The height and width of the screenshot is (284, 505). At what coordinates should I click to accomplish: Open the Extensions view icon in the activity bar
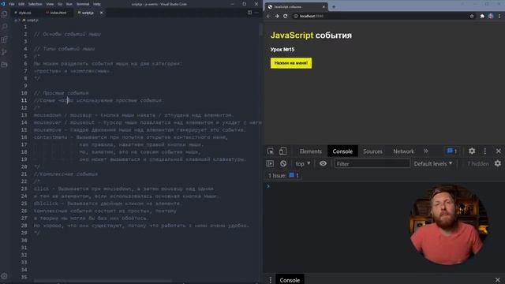pos(4,39)
